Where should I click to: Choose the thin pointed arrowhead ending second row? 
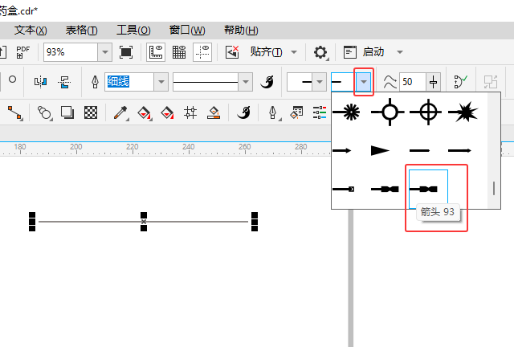click(459, 150)
